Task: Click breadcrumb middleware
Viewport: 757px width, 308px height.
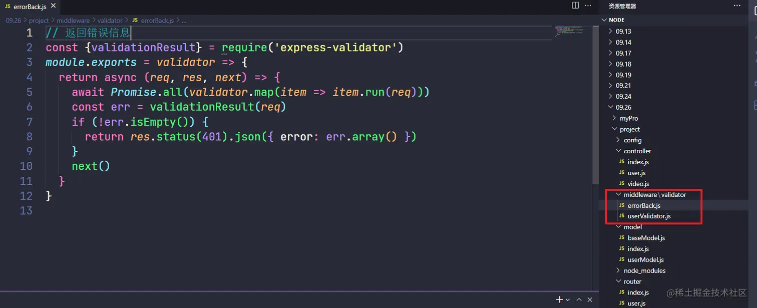Action: point(73,21)
